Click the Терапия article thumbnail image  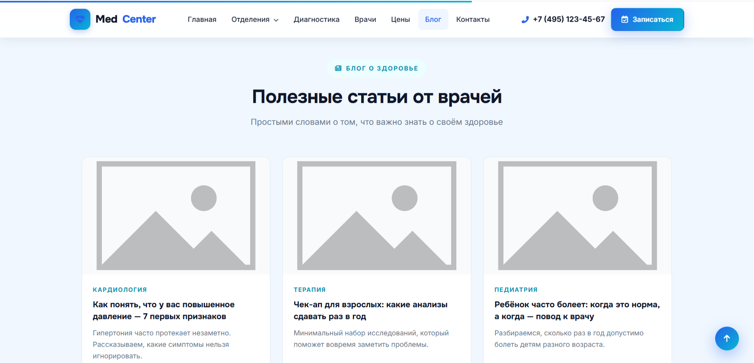(377, 216)
